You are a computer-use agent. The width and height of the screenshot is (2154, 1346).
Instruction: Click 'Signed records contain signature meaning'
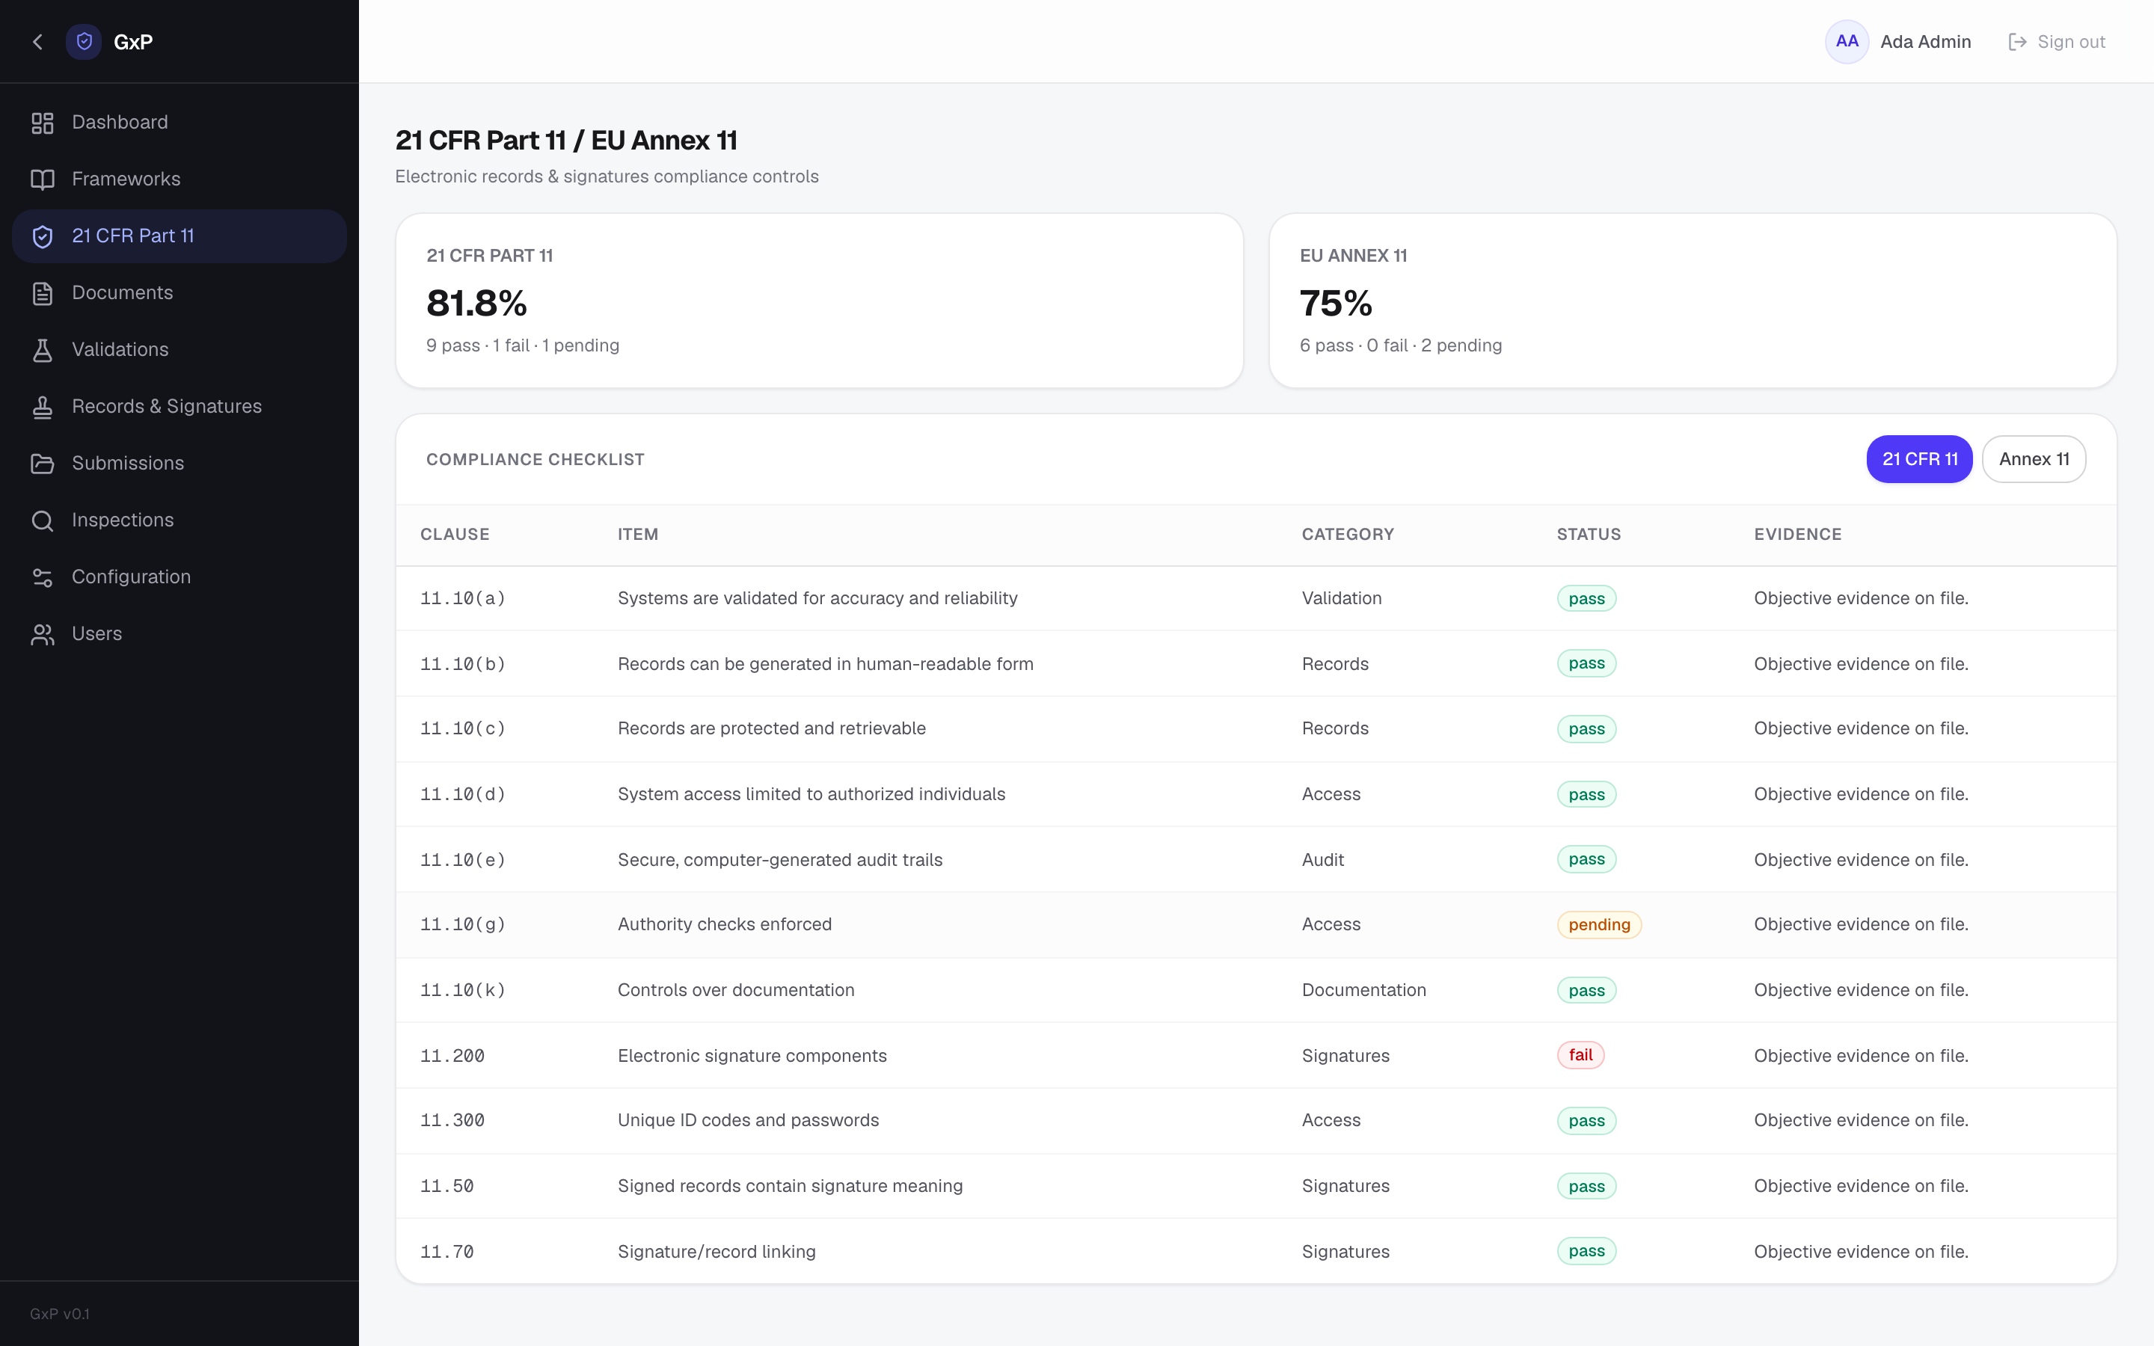pyautogui.click(x=790, y=1186)
